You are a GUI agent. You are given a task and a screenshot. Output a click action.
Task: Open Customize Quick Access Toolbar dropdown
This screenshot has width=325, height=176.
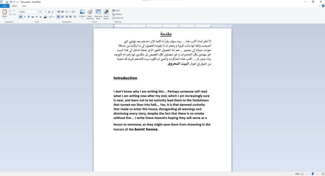point(17,2)
